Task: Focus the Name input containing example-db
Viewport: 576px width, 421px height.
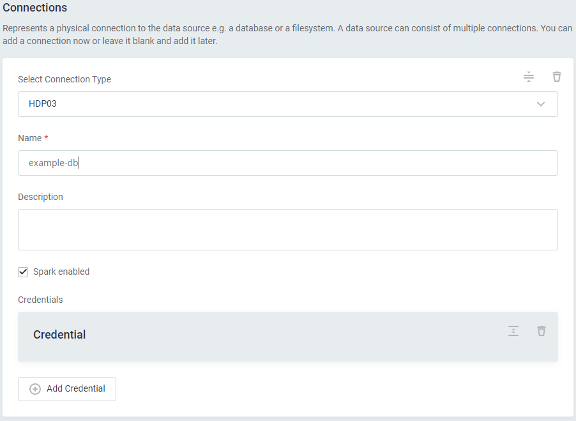Action: (287, 163)
